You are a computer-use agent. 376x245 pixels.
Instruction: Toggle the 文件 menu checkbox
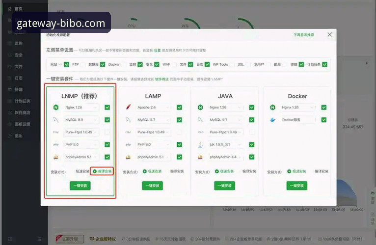(x=190, y=64)
